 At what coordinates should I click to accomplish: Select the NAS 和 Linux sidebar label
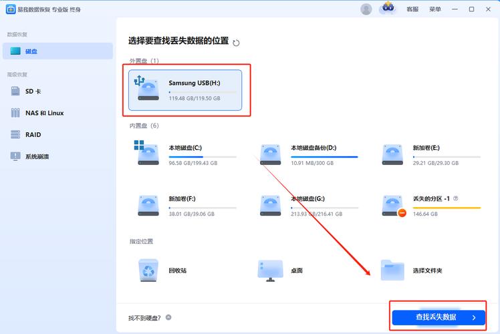pos(45,113)
